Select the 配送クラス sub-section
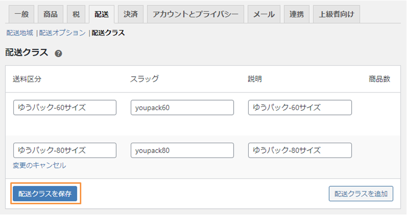The height and width of the screenshot is (216, 407). 108,33
